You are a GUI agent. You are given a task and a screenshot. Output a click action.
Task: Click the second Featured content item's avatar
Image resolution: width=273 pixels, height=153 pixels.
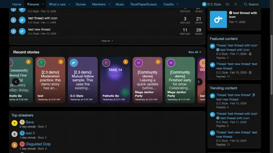point(212,65)
